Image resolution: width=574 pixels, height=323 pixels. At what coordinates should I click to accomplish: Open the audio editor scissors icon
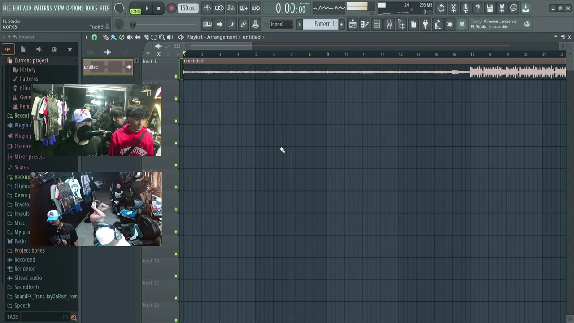(453, 8)
